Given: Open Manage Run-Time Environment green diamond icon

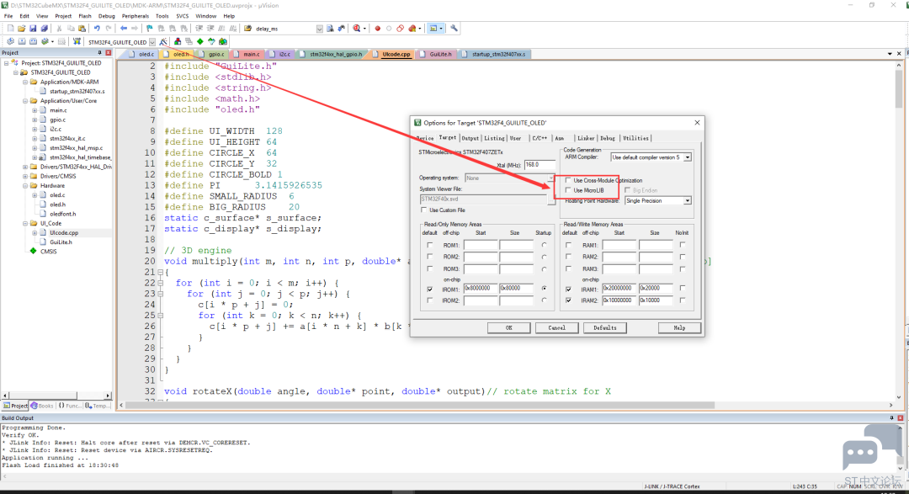Looking at the screenshot, I should pyautogui.click(x=200, y=42).
